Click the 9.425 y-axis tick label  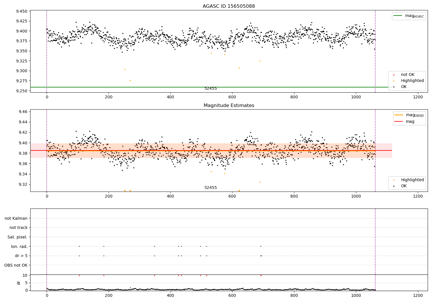tap(22, 21)
